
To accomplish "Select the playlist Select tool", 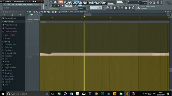I will (50, 12).
